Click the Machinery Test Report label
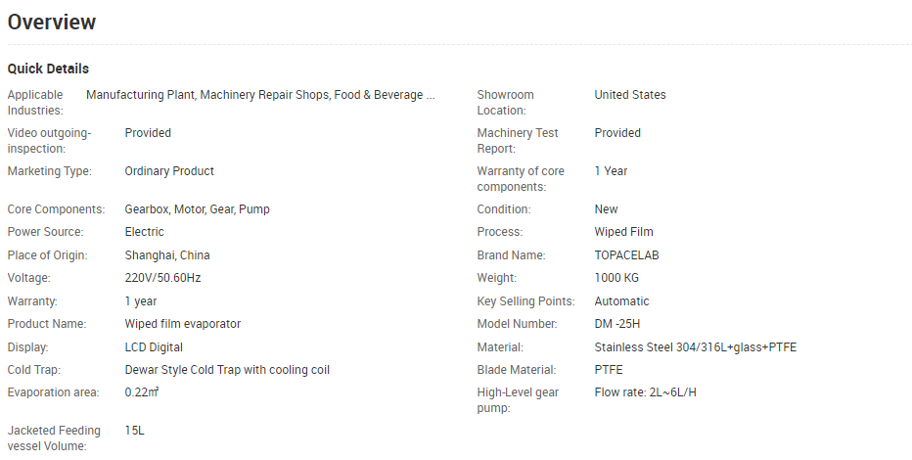Viewport: 912px width, 460px height. (518, 141)
